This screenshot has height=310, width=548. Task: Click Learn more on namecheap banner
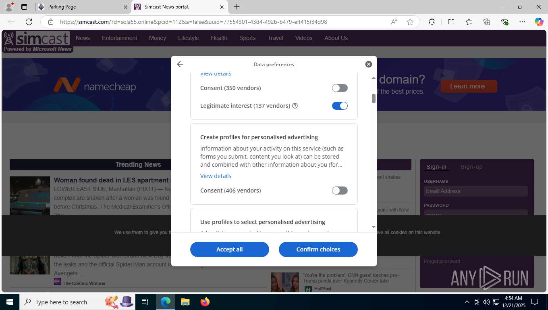pyautogui.click(x=469, y=86)
